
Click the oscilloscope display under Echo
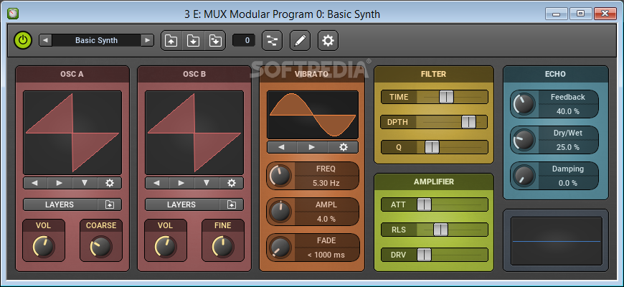(557, 241)
